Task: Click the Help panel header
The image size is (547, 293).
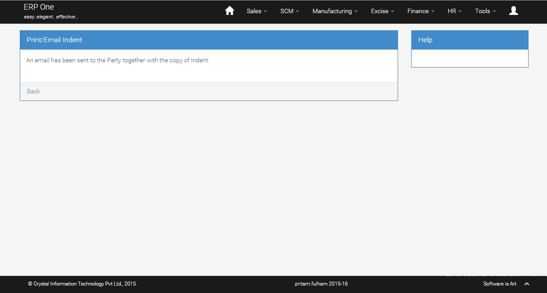Action: coord(425,39)
